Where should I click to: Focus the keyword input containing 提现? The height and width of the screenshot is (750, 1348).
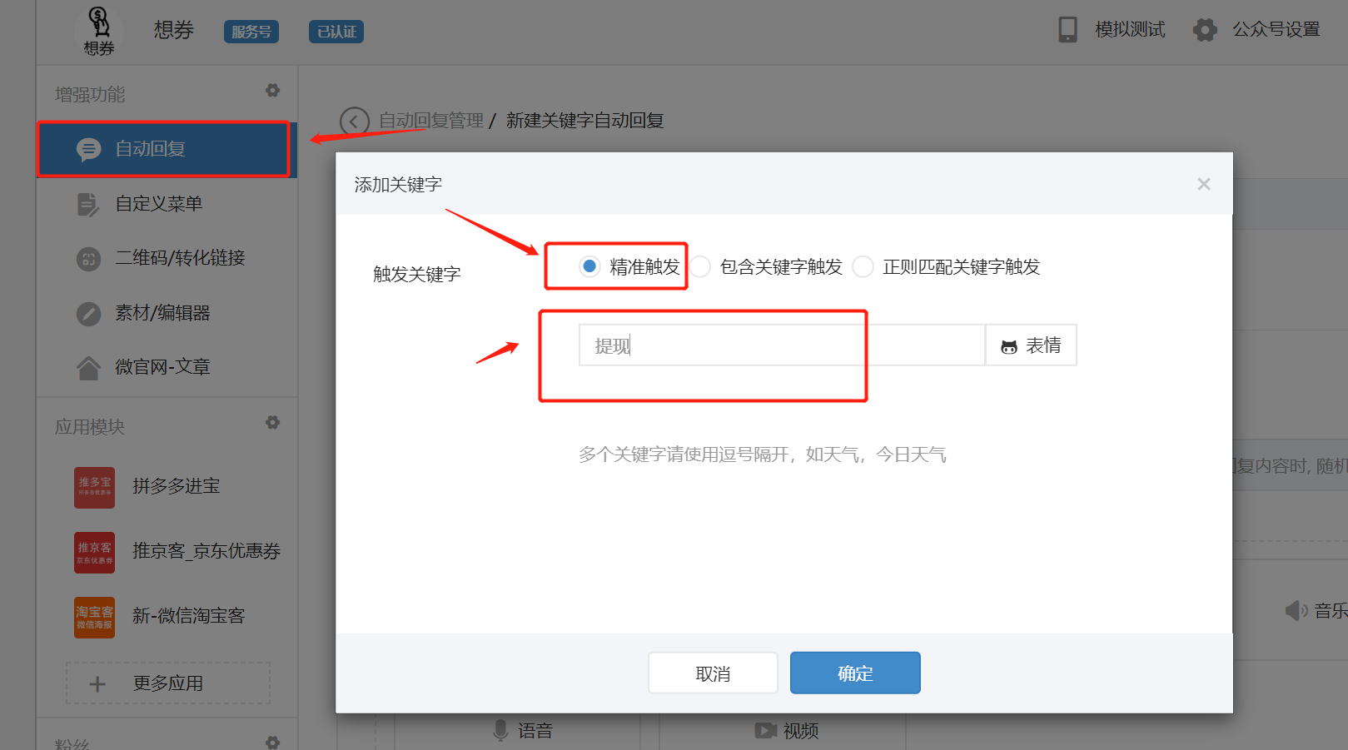click(x=782, y=345)
